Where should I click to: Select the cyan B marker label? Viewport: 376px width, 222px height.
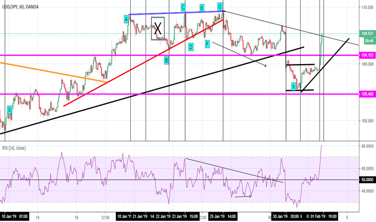tap(167, 61)
